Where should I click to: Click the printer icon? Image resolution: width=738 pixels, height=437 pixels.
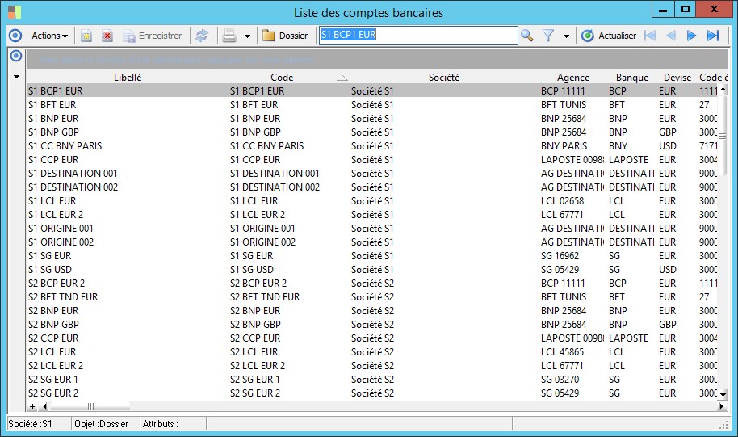point(229,36)
